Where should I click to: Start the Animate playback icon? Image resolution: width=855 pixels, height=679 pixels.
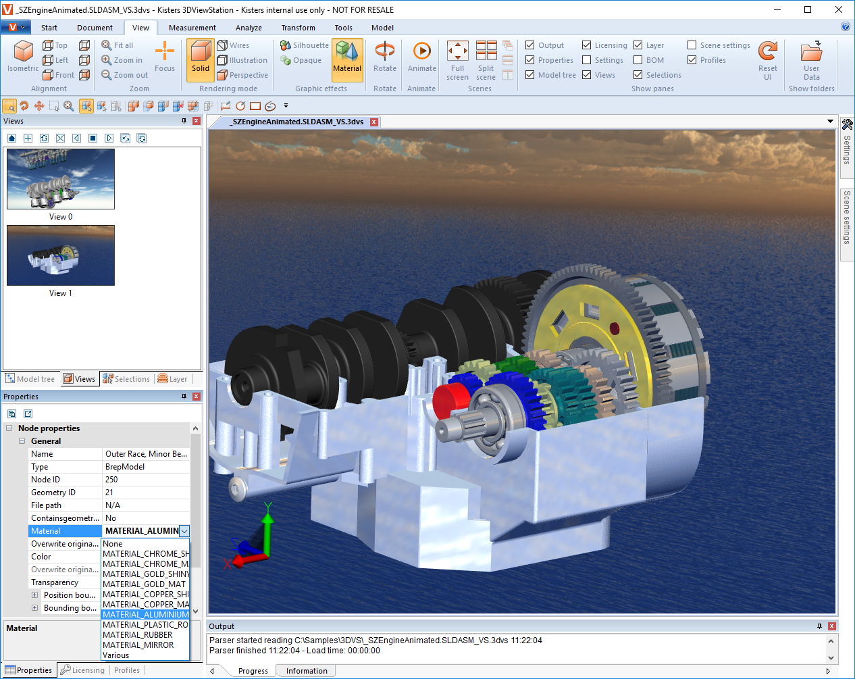[x=421, y=56]
